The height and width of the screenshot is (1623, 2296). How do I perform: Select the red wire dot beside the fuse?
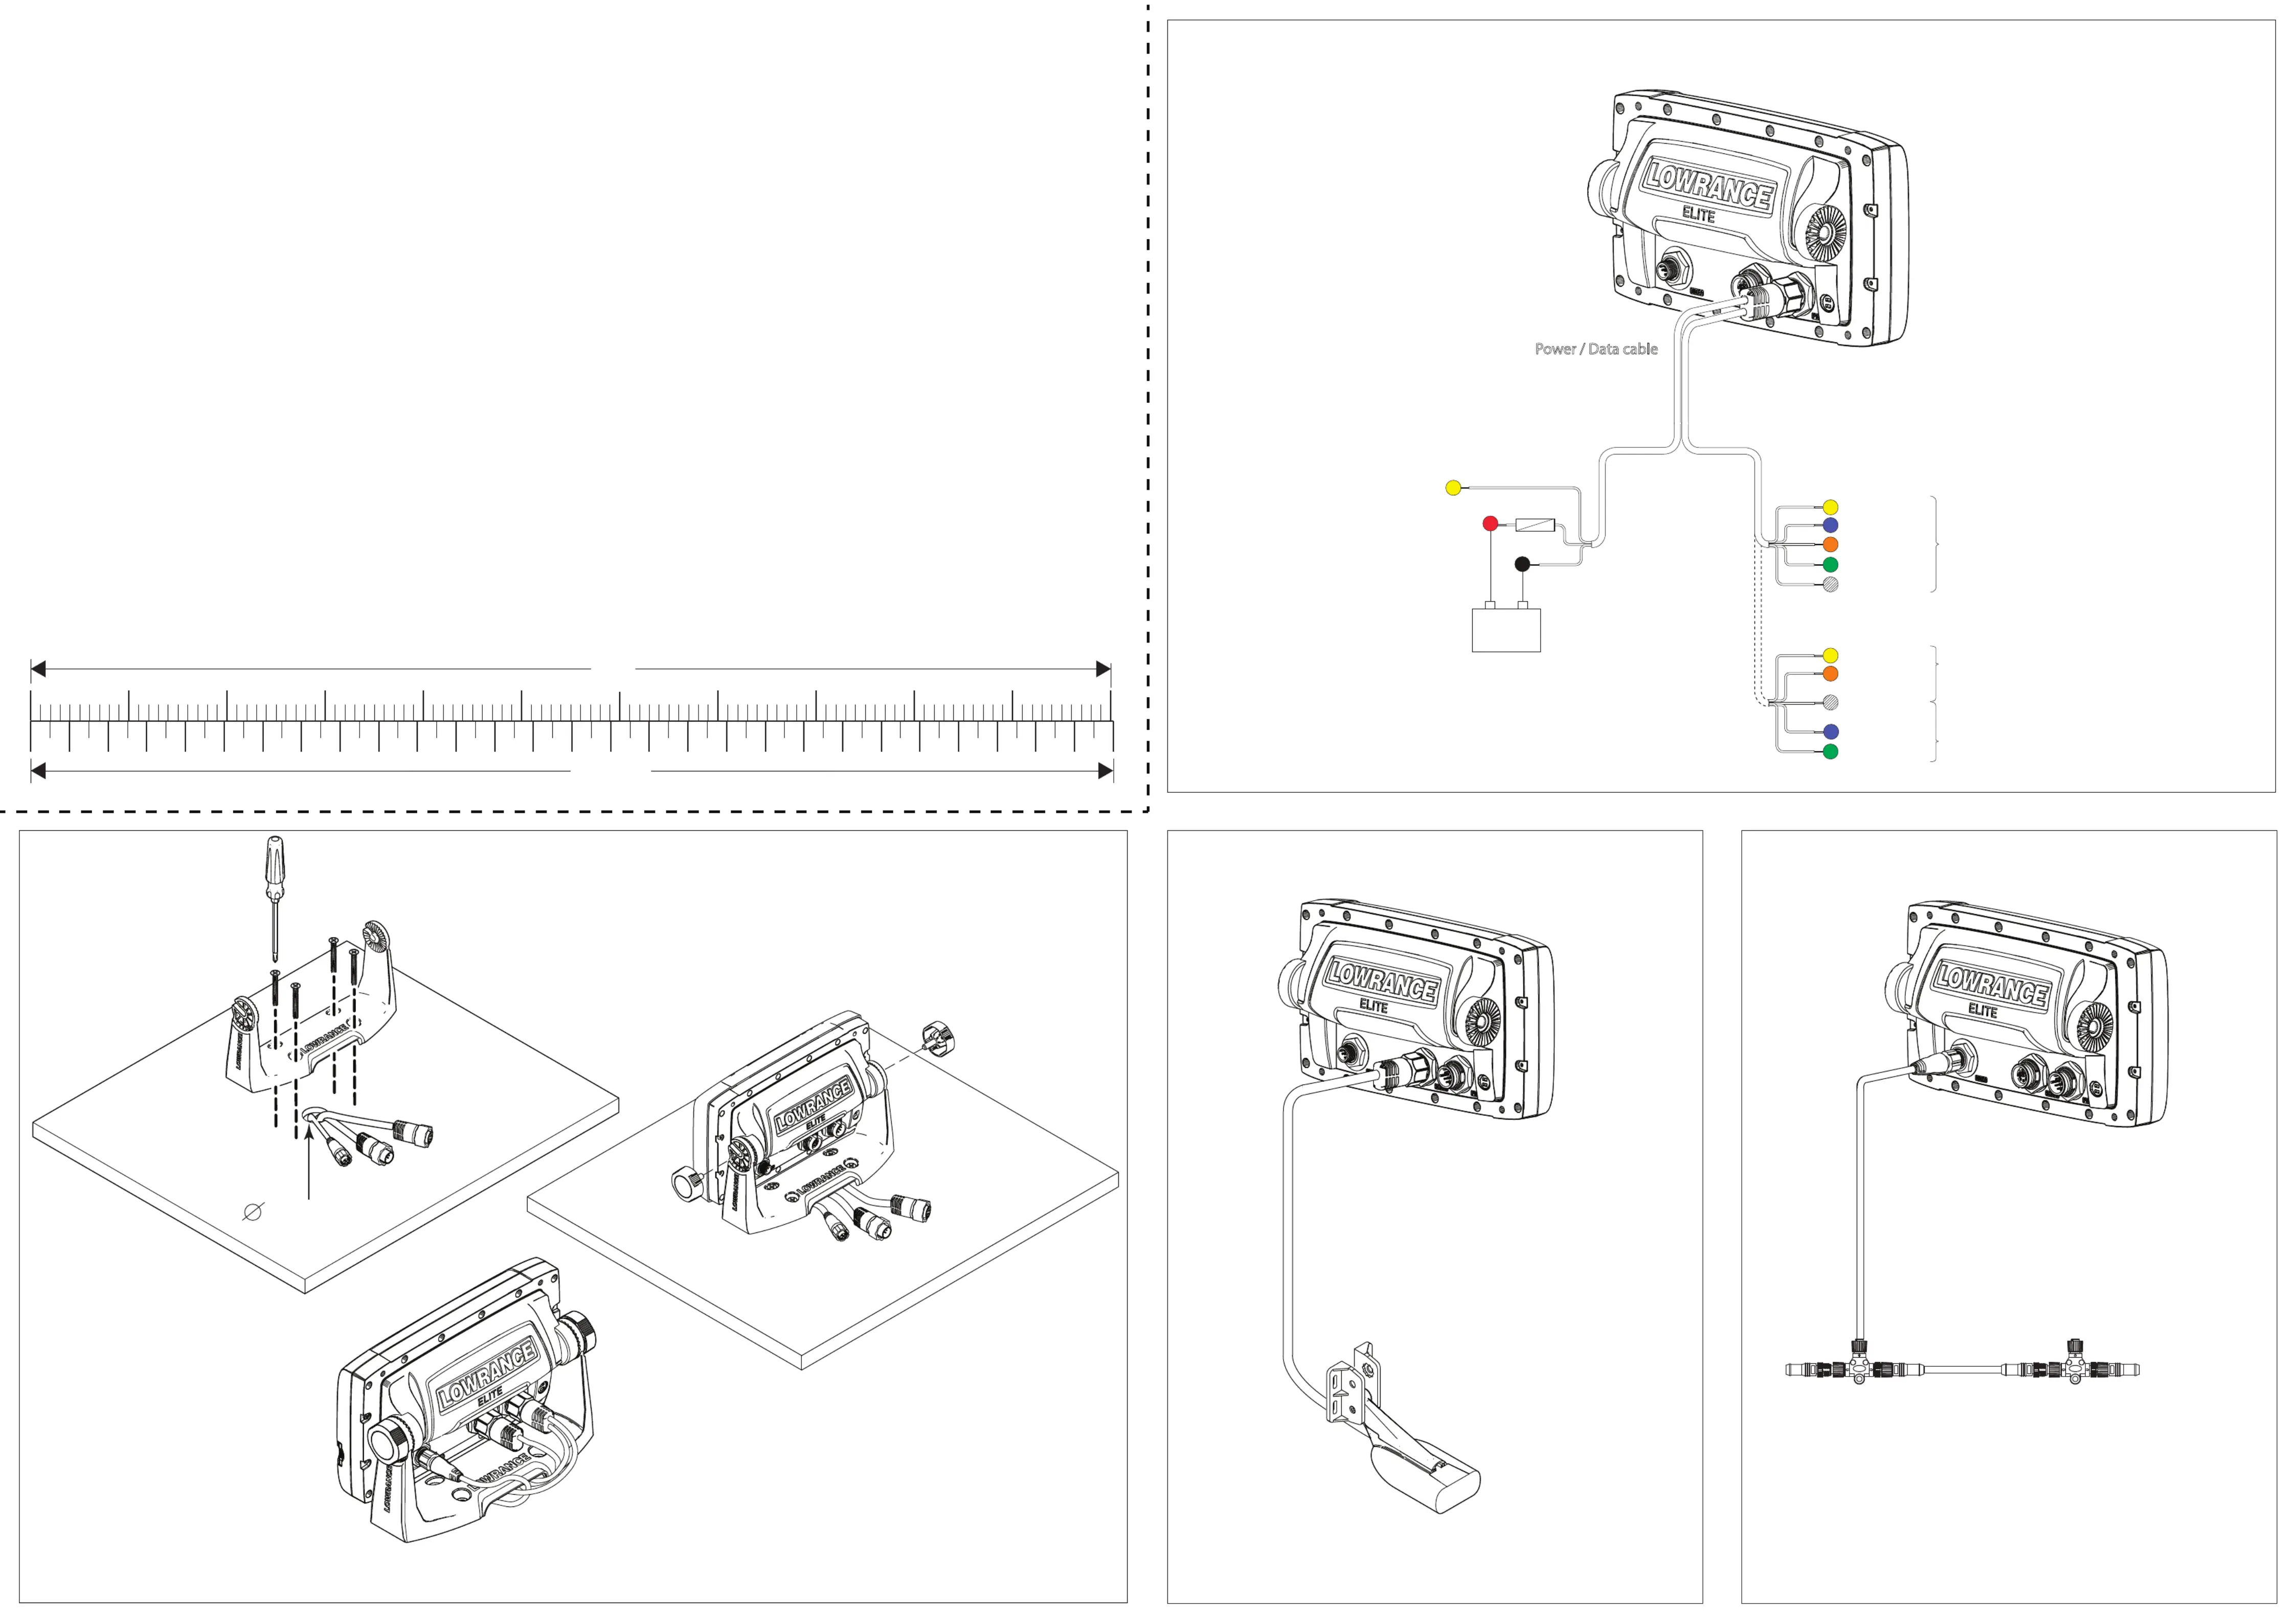tap(1490, 523)
